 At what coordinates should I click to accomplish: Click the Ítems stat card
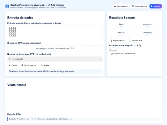point(121,25)
